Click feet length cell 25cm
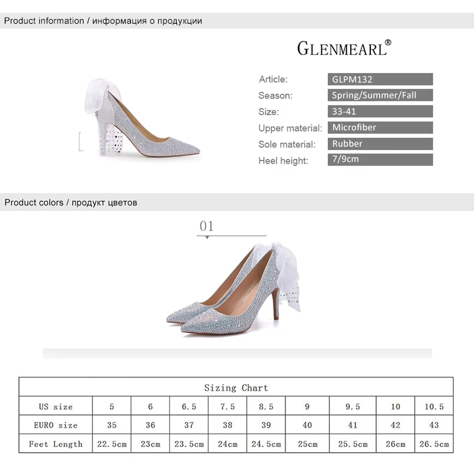 307,444
